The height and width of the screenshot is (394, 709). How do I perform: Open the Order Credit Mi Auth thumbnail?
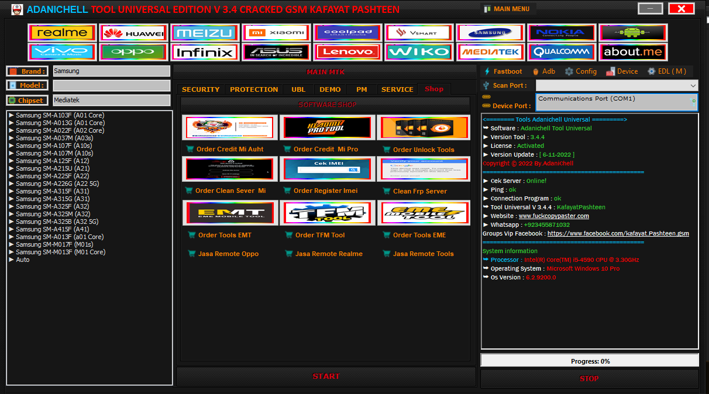click(x=230, y=127)
